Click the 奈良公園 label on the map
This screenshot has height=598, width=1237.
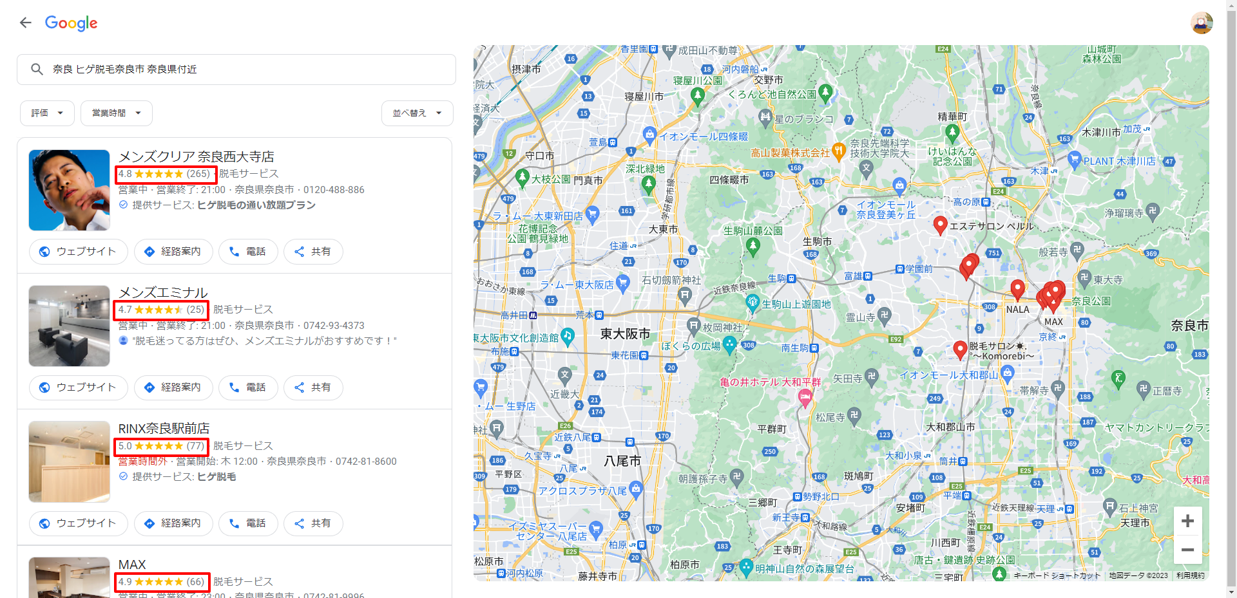click(x=1091, y=301)
